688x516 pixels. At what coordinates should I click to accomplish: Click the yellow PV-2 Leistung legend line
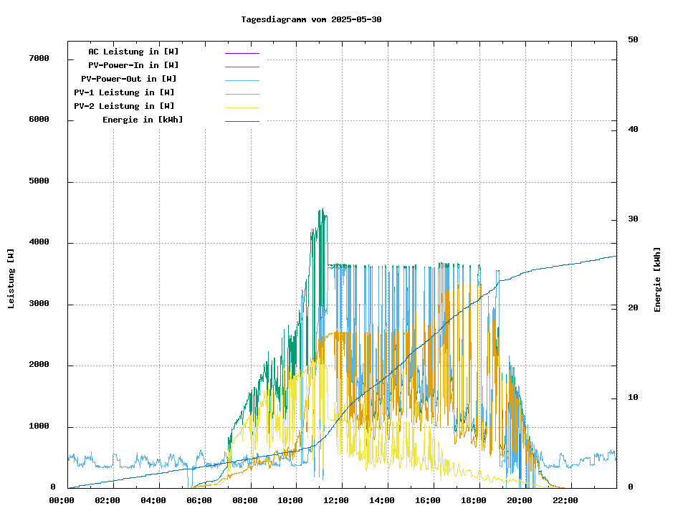pyautogui.click(x=242, y=107)
